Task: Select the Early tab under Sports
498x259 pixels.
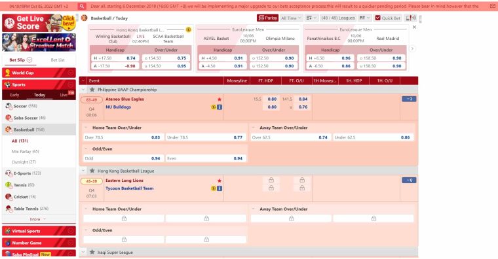Action: (14, 95)
